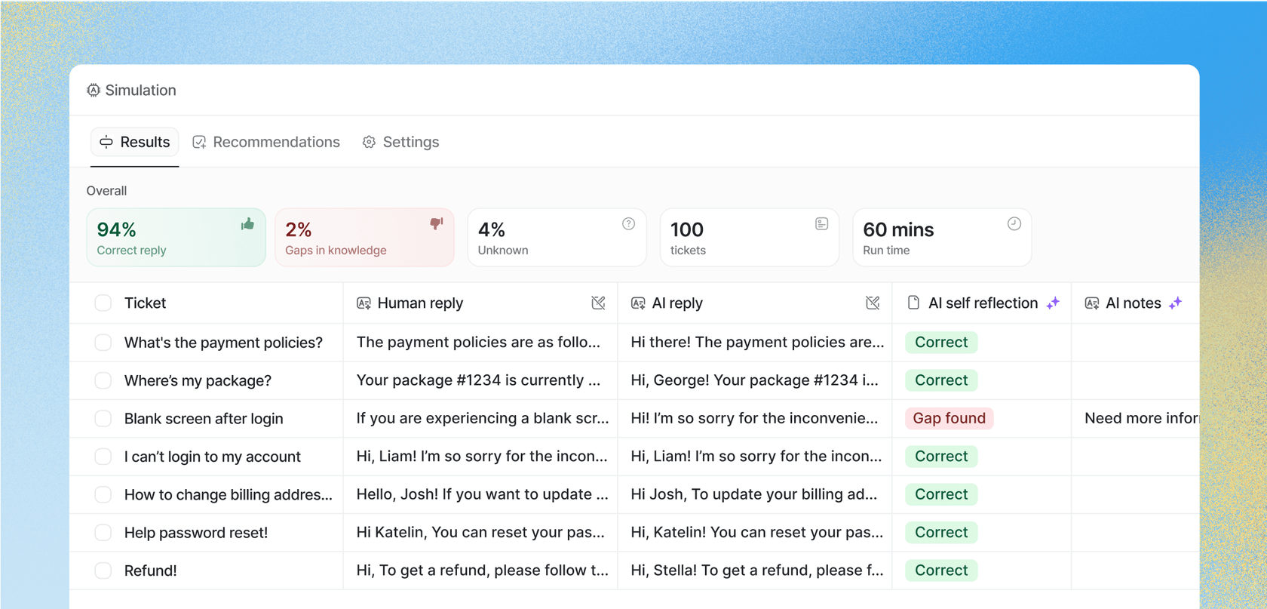Image resolution: width=1267 pixels, height=609 pixels.
Task: Click the thumbs up icon on Correct reply
Action: point(247,224)
